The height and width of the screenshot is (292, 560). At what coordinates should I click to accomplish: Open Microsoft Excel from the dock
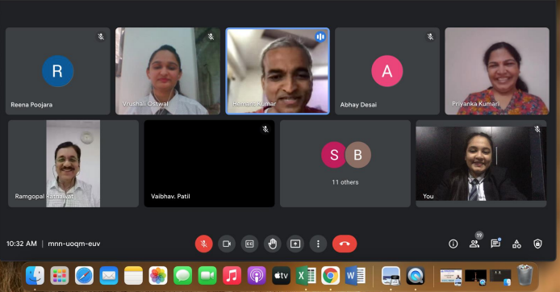[306, 276]
